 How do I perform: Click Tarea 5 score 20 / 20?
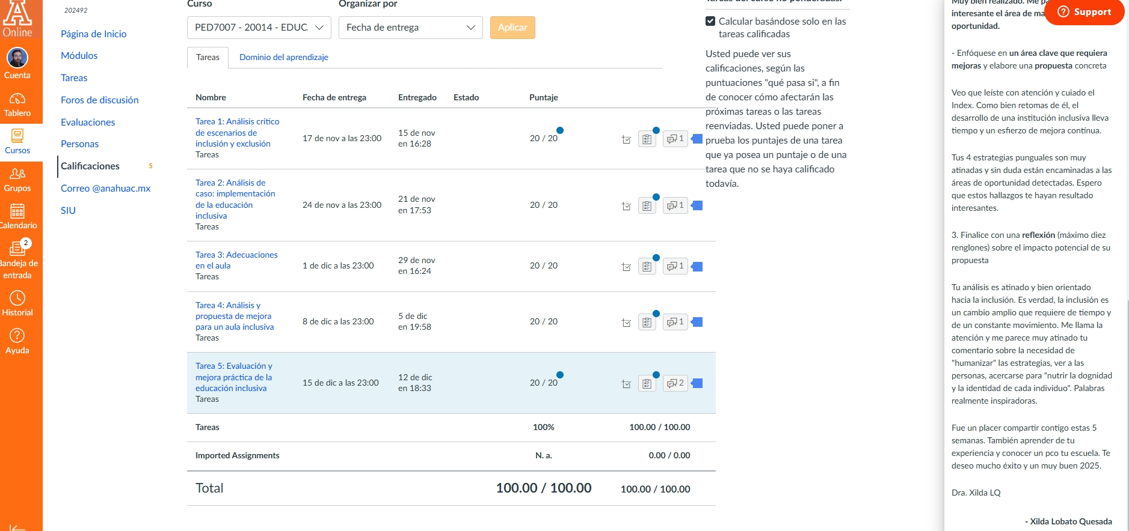point(544,383)
